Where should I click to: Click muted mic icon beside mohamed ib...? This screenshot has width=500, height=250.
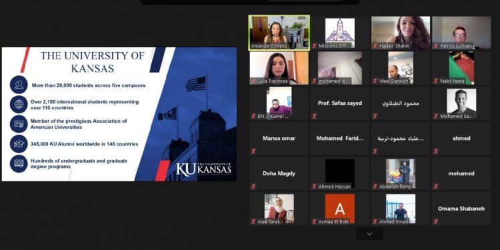315,81
